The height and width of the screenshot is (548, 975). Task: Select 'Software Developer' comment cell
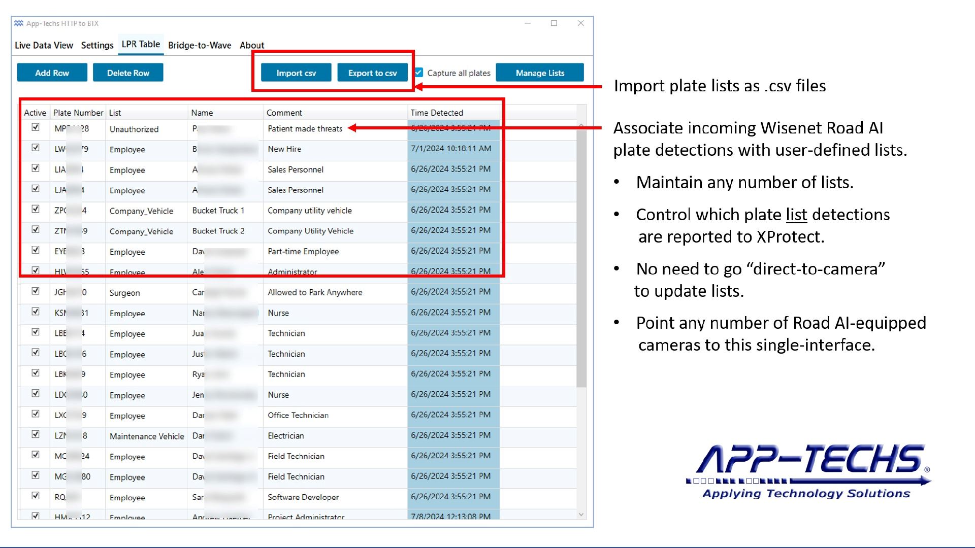point(335,497)
